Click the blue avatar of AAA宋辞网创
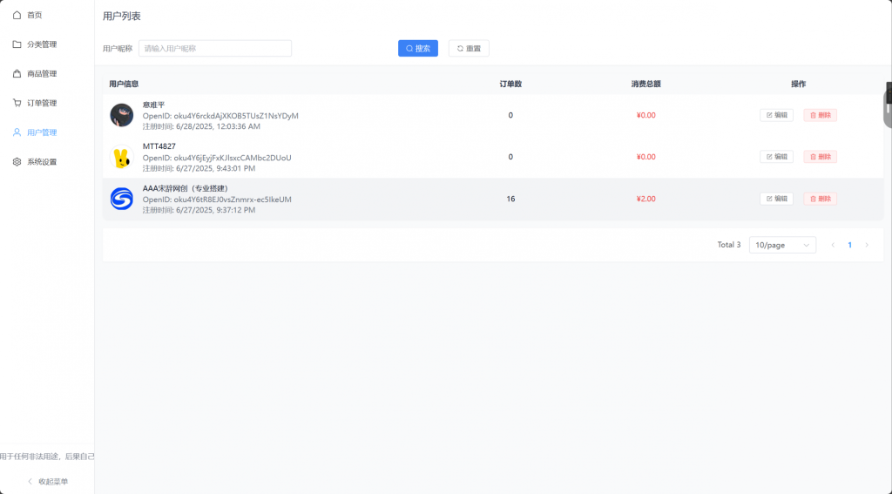The image size is (892, 494). tap(122, 200)
